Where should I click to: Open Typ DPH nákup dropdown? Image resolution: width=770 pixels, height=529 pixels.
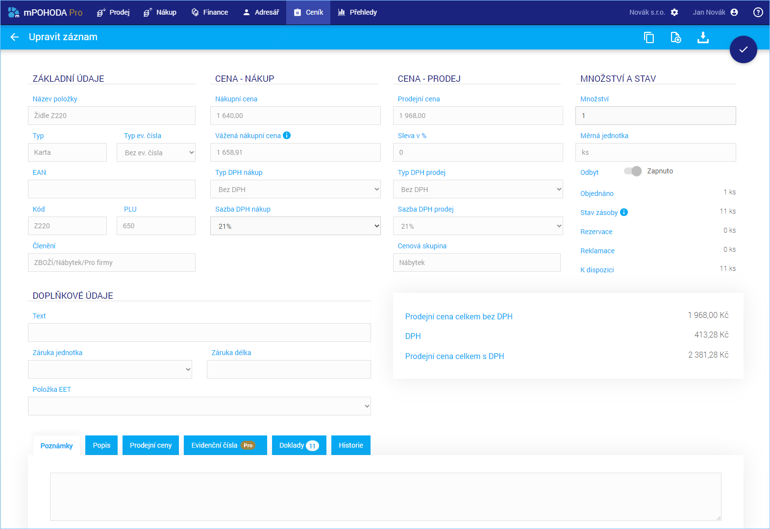pos(296,189)
